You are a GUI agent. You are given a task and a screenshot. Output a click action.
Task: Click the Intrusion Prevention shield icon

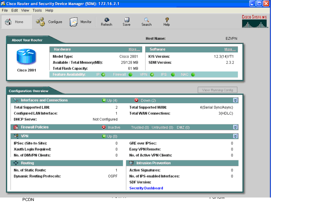coord(132,163)
